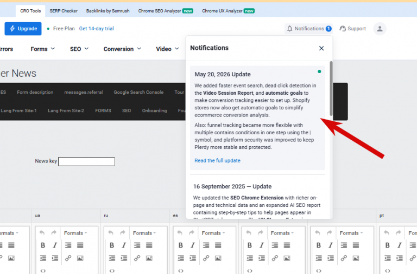The image size is (417, 274).
Task: Open the user profile avatar
Action: click(x=380, y=29)
